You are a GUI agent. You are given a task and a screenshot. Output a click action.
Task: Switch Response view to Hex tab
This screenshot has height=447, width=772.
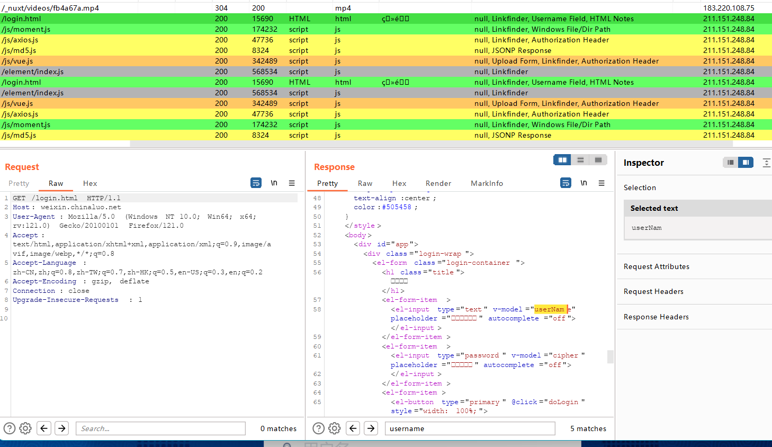coord(399,183)
